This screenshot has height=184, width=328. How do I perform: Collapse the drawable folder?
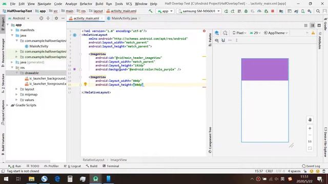click(17, 73)
